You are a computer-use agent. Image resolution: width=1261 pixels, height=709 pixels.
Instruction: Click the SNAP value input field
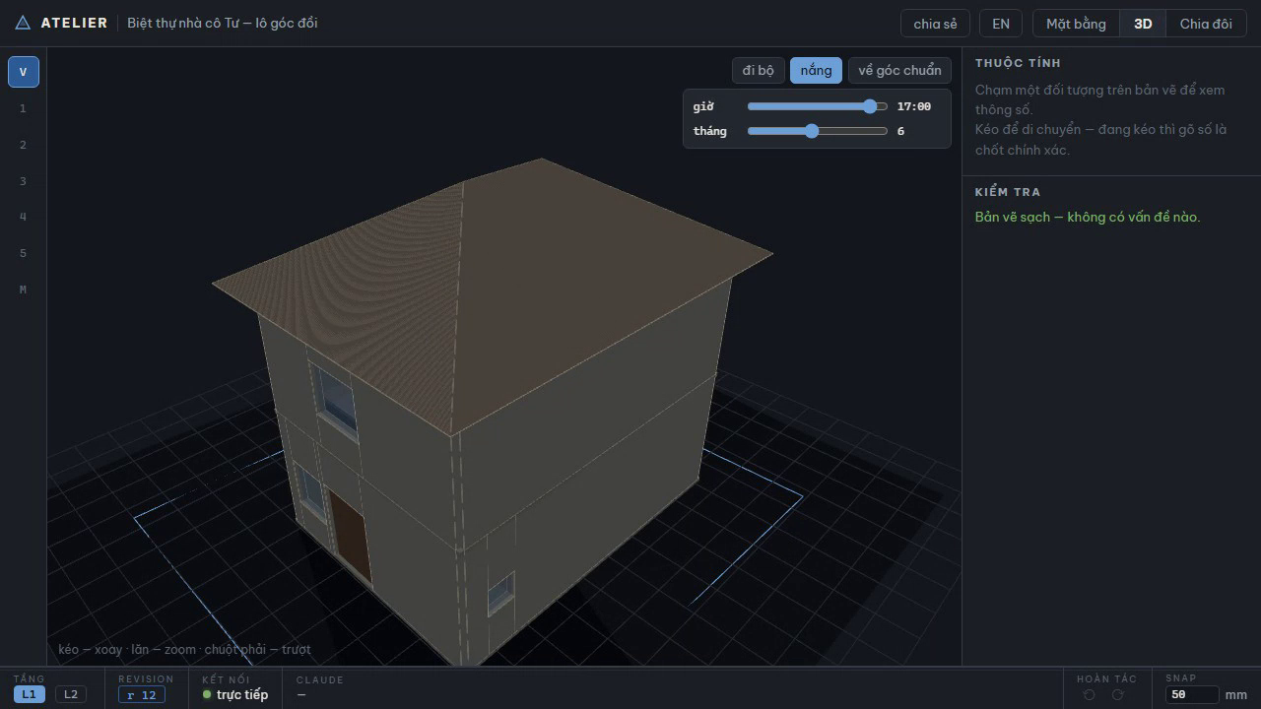coord(1192,695)
